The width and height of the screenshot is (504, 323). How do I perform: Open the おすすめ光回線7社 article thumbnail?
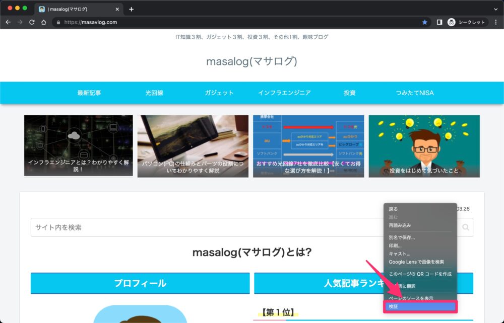click(308, 146)
